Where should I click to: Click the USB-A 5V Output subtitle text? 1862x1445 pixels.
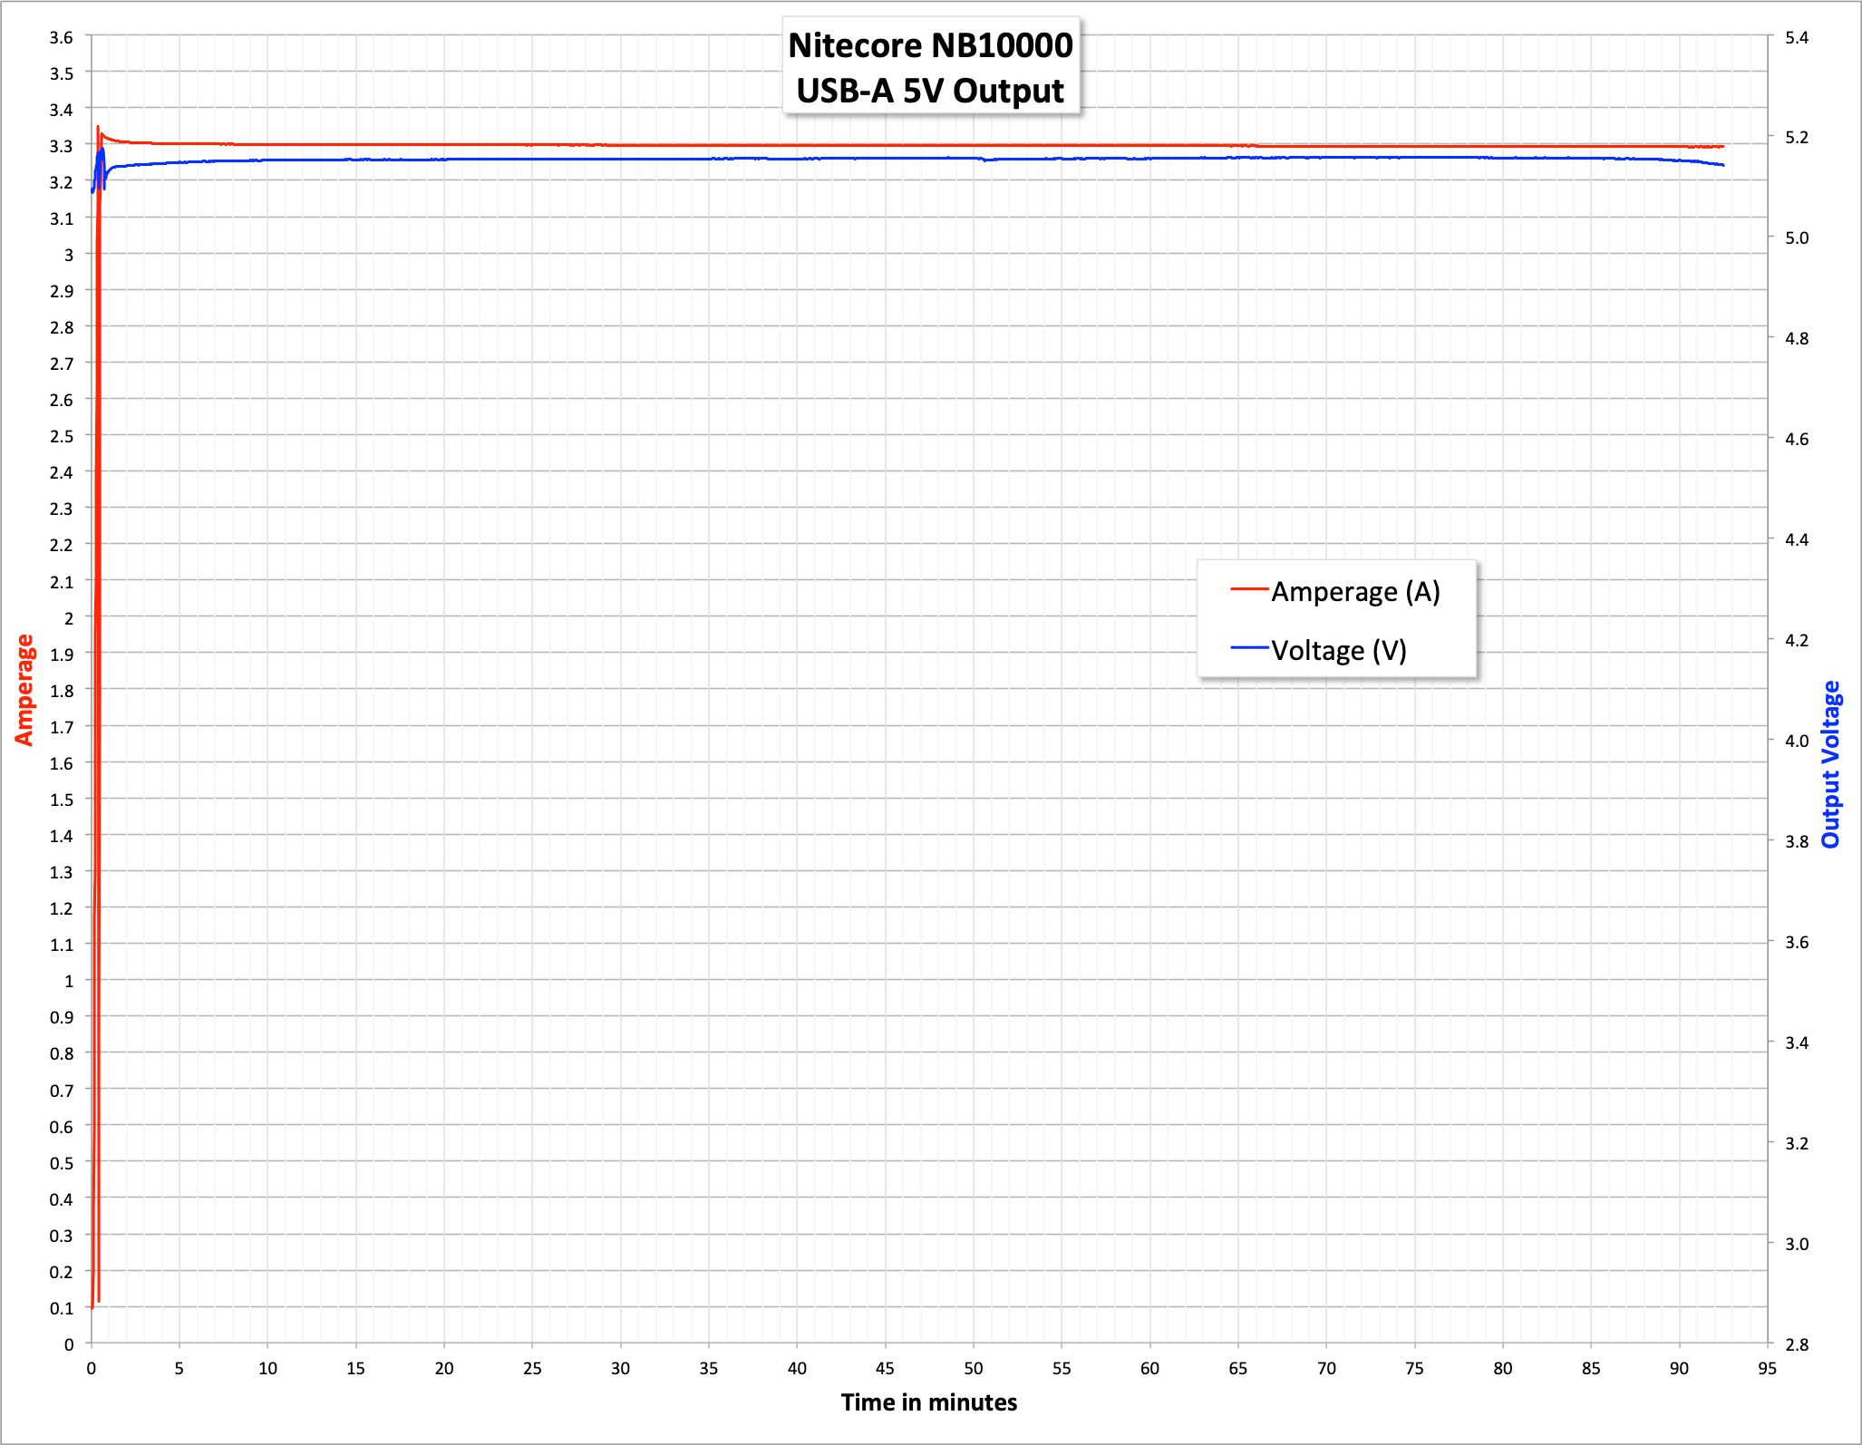pos(930,91)
